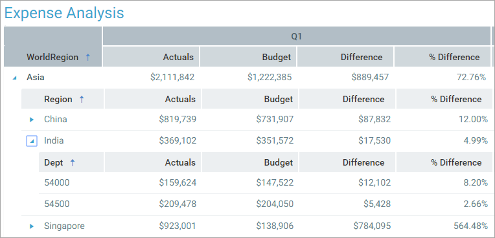Click the top-level Difference column header
Screen dimensions: 495x238
(345, 57)
